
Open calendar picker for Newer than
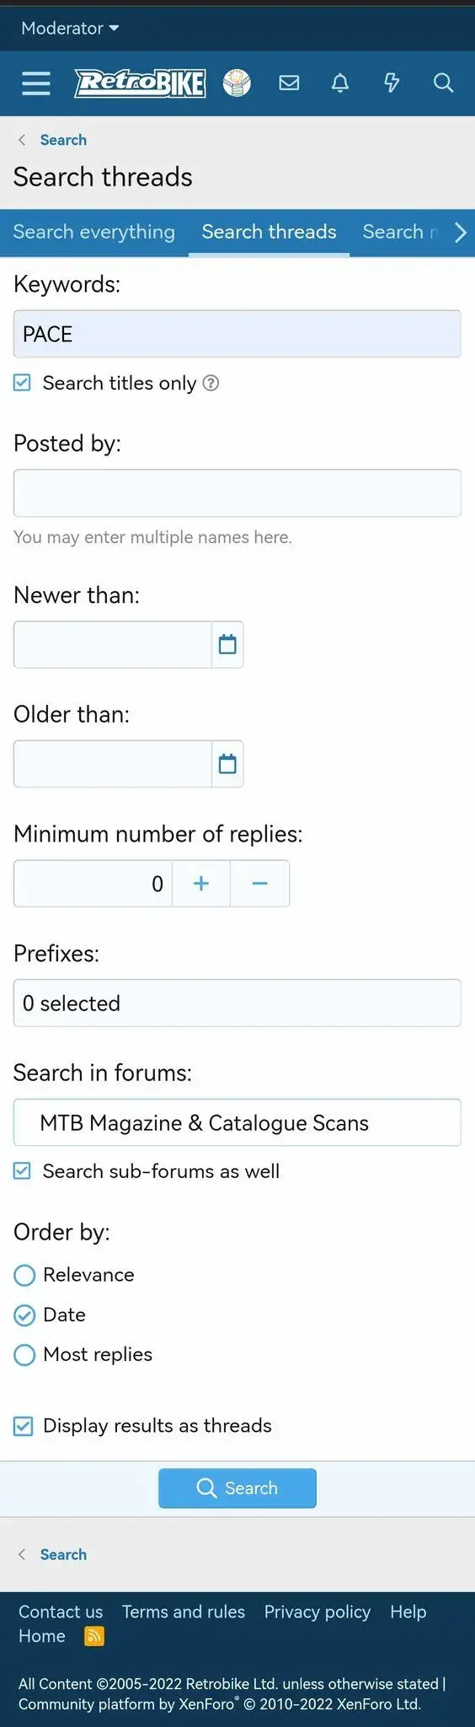coord(227,645)
